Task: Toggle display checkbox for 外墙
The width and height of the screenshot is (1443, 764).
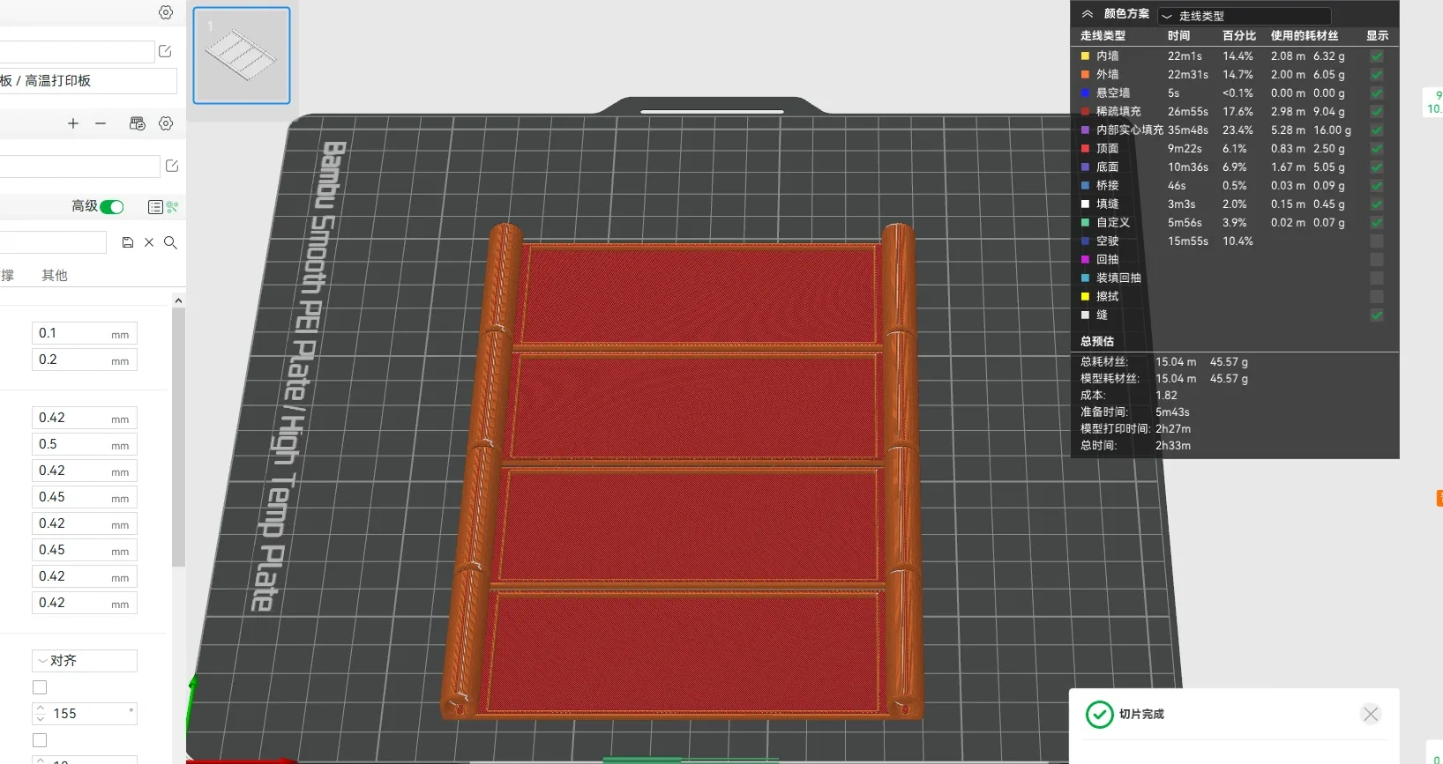Action: point(1377,75)
